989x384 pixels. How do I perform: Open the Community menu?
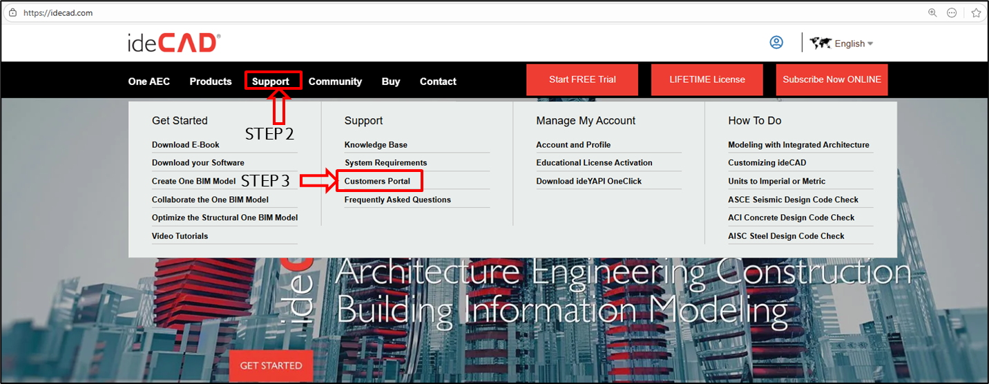335,81
